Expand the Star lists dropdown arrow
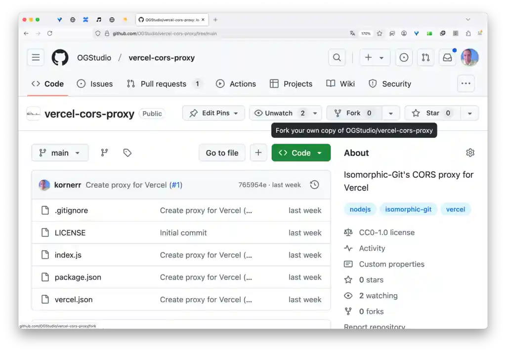The width and height of the screenshot is (506, 353). (x=470, y=114)
